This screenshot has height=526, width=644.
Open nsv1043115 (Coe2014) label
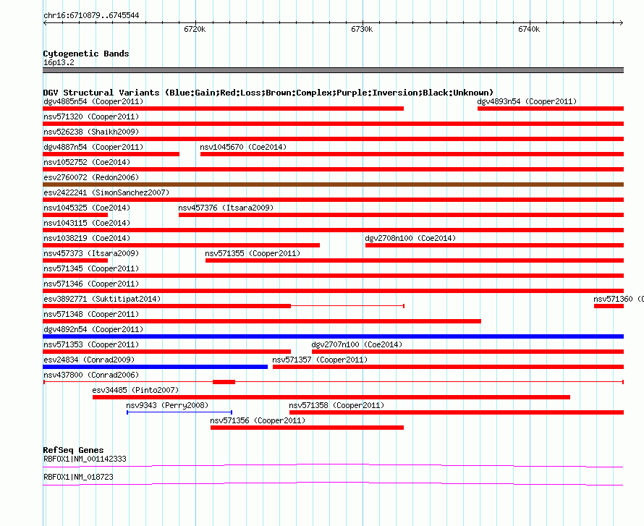pyautogui.click(x=87, y=223)
